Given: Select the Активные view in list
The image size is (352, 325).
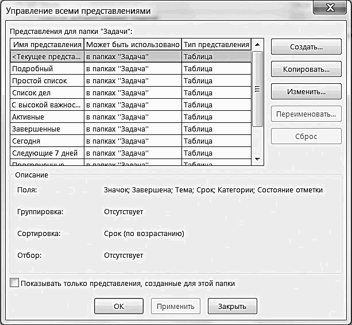Looking at the screenshot, I should click(131, 117).
